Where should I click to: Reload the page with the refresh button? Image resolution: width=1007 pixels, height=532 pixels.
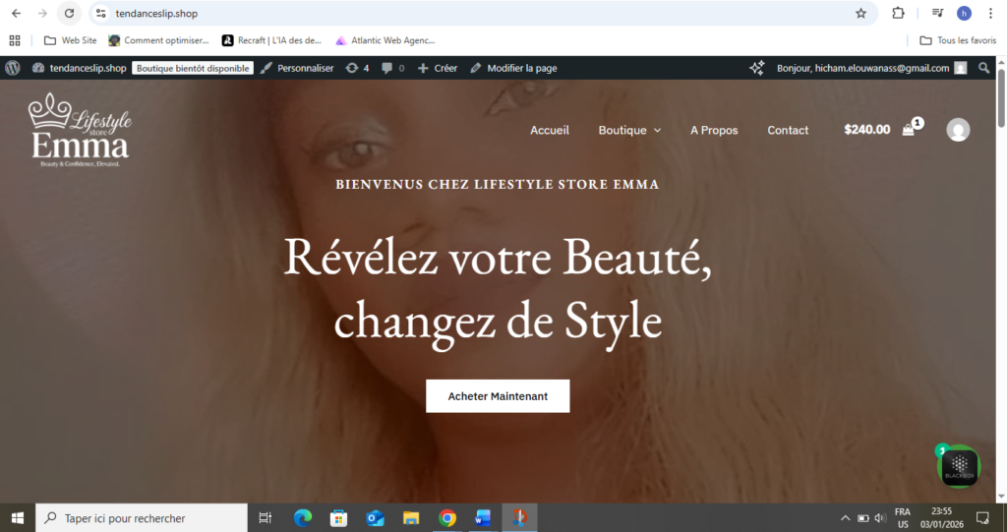tap(69, 14)
